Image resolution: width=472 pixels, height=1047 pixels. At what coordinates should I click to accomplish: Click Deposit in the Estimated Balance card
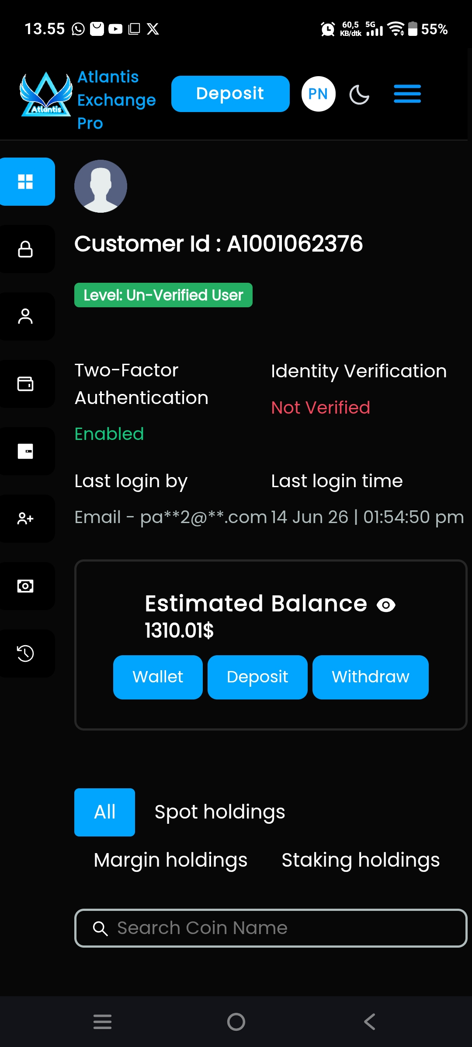(x=257, y=677)
